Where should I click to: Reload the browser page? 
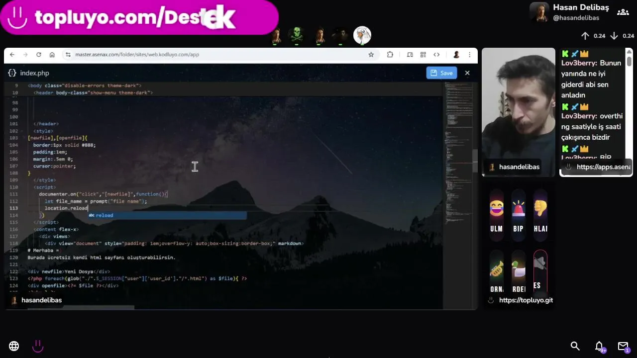pos(39,55)
